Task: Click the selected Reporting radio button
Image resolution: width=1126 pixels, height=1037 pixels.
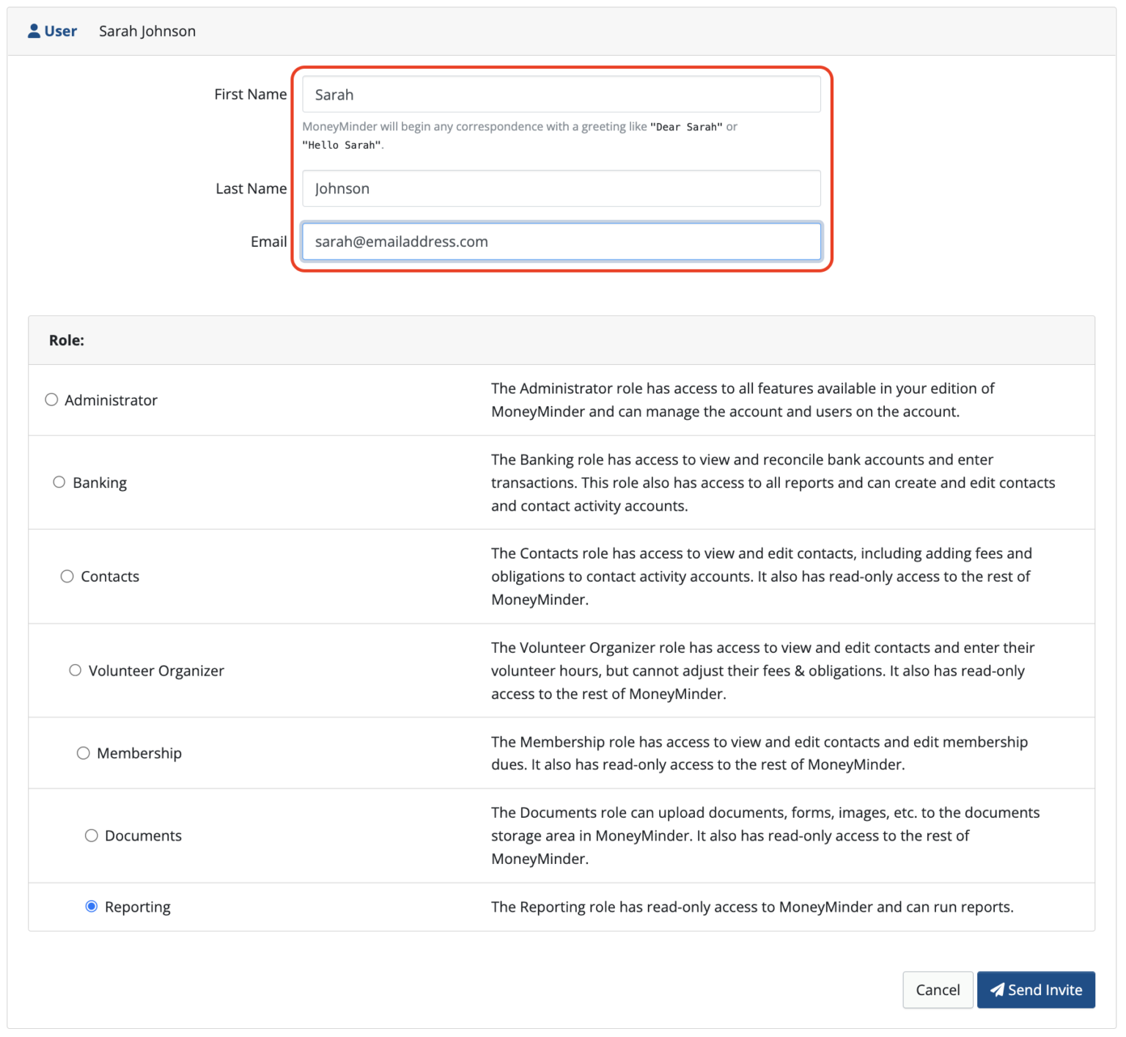Action: (91, 906)
